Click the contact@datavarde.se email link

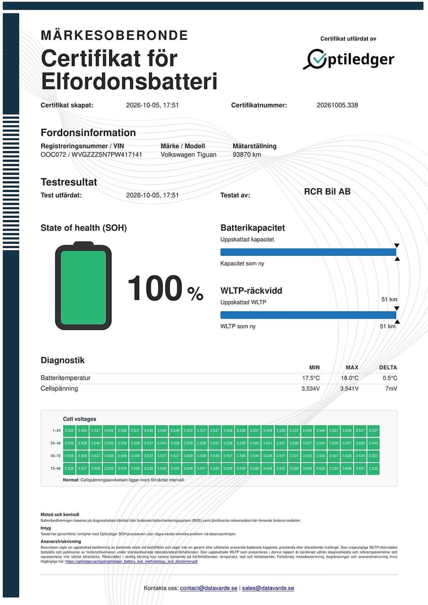[x=208, y=588]
